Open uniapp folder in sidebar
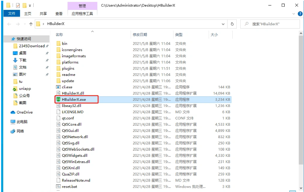Screen dimensions: 304x192 point(25,89)
